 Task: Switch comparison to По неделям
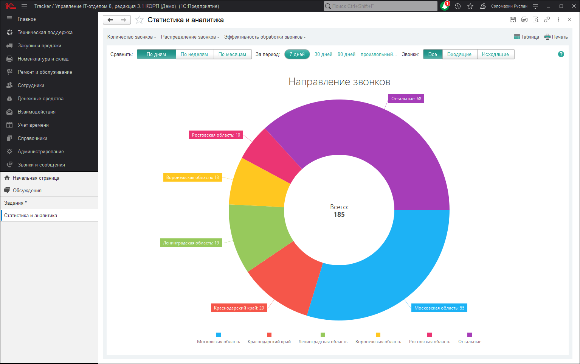[194, 54]
